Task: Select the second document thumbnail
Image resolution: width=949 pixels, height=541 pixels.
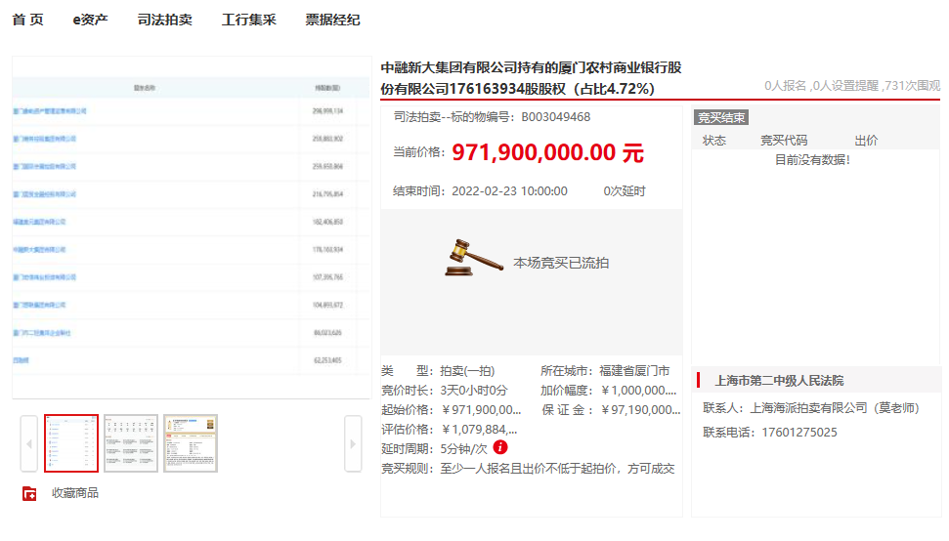Action: click(x=131, y=443)
